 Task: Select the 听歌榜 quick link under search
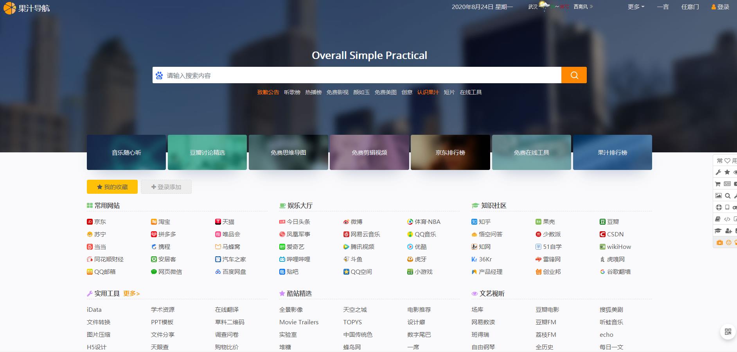coord(292,92)
